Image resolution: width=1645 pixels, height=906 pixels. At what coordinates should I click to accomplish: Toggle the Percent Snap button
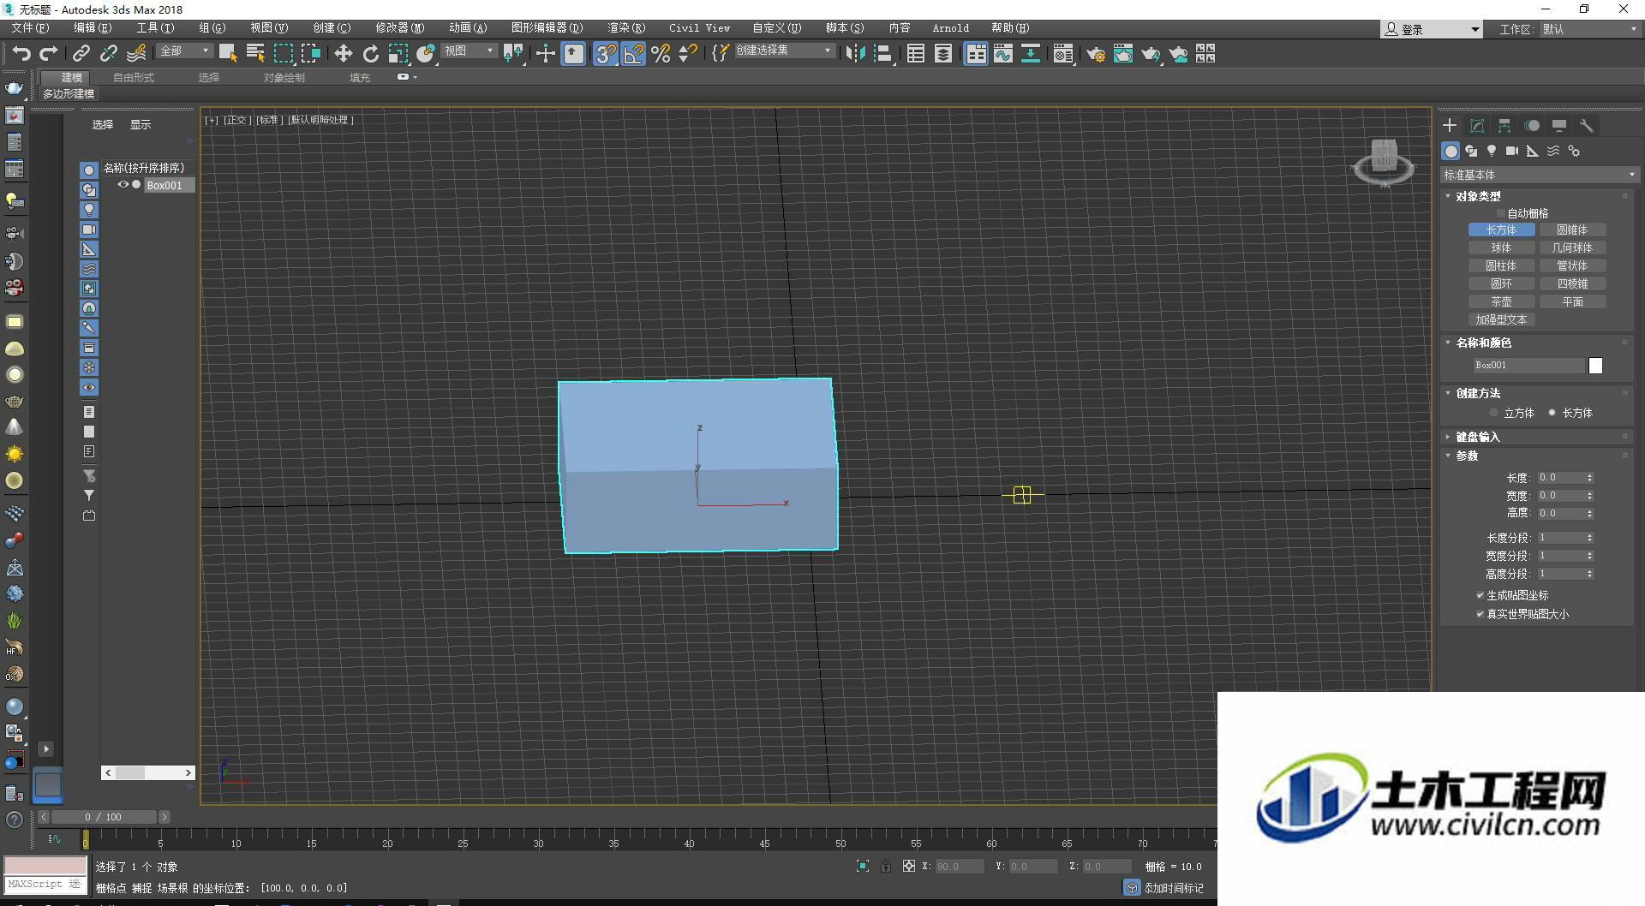[661, 54]
